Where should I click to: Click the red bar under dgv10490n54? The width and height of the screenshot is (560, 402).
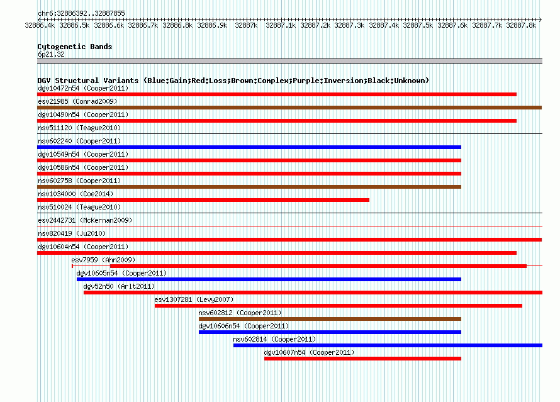pyautogui.click(x=277, y=121)
